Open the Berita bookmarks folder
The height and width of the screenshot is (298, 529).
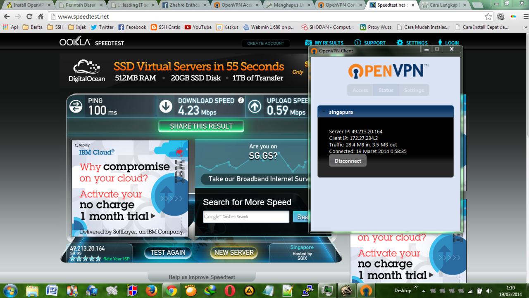(x=33, y=27)
